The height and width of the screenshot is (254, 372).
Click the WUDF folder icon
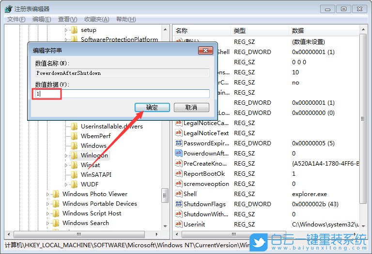click(x=74, y=184)
